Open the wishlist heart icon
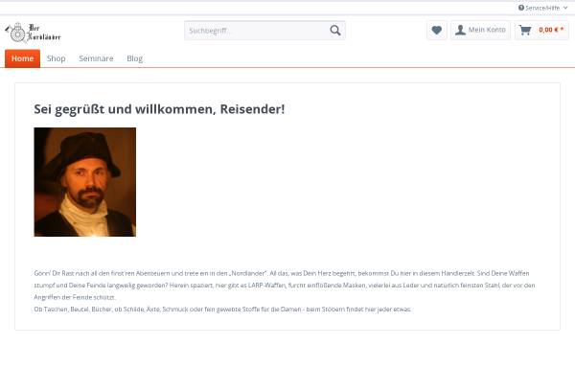Image resolution: width=575 pixels, height=368 pixels. tap(437, 30)
